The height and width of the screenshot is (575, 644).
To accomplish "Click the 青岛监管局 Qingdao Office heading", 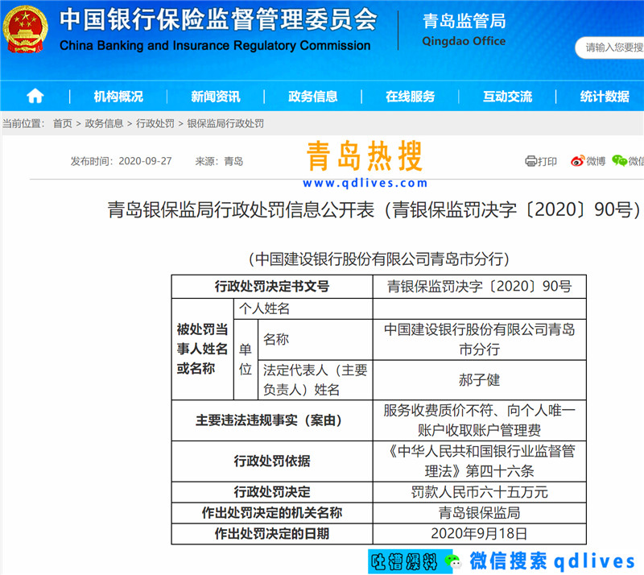I will 464,30.
